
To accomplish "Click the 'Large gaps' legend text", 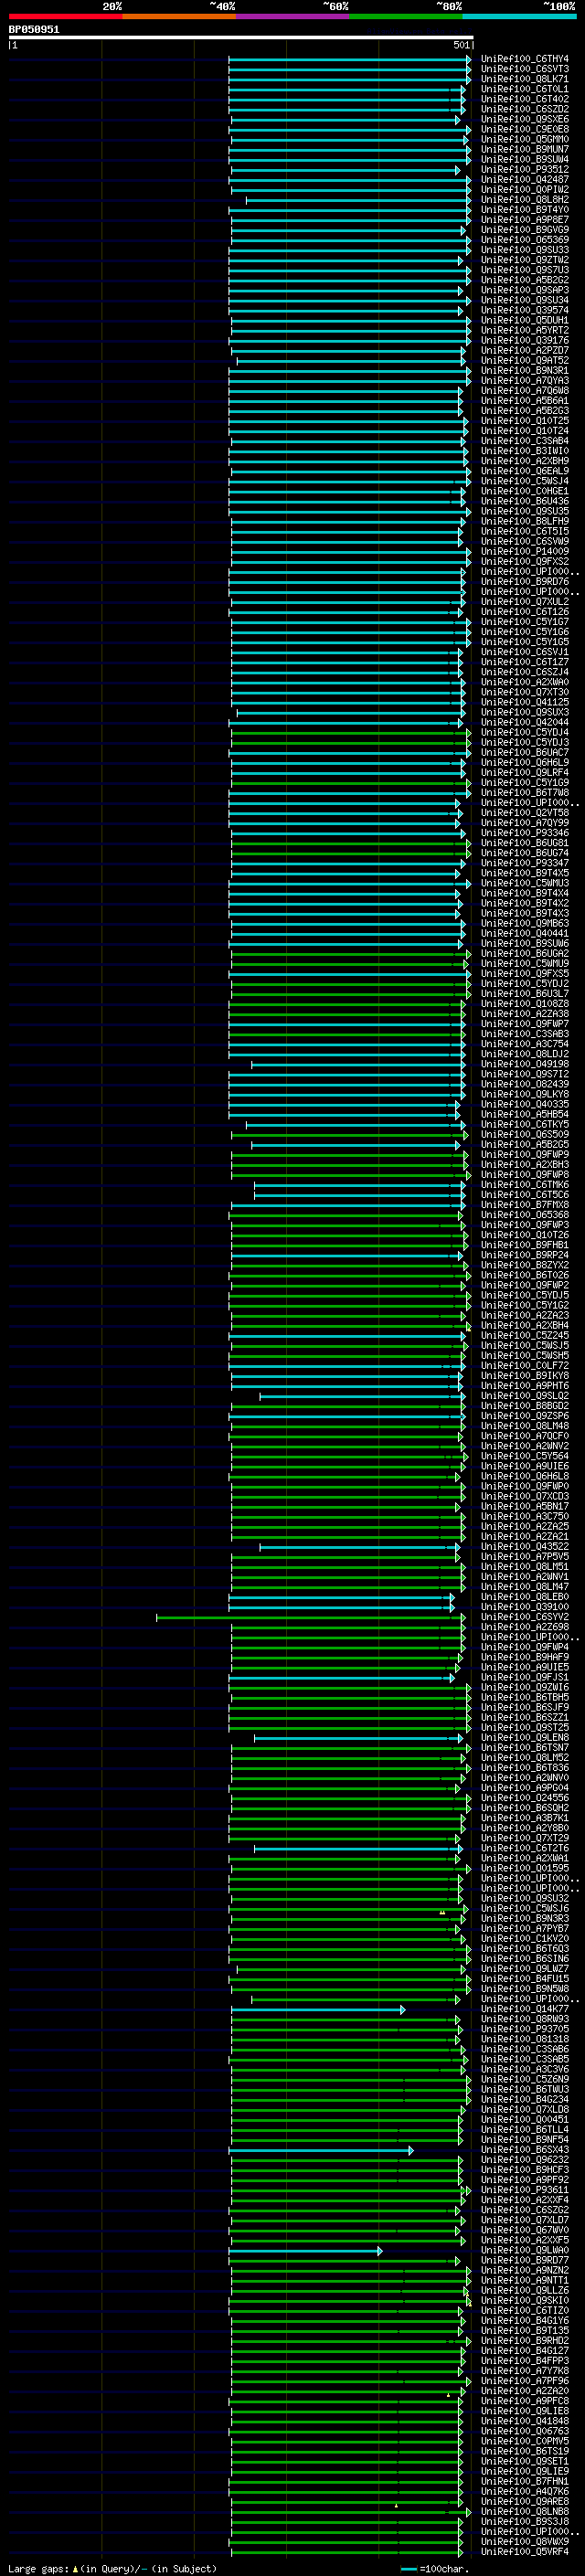I will pyautogui.click(x=39, y=2569).
